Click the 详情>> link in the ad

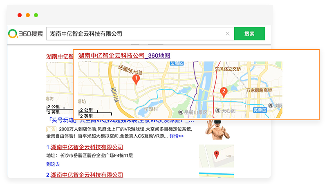pos(177,136)
